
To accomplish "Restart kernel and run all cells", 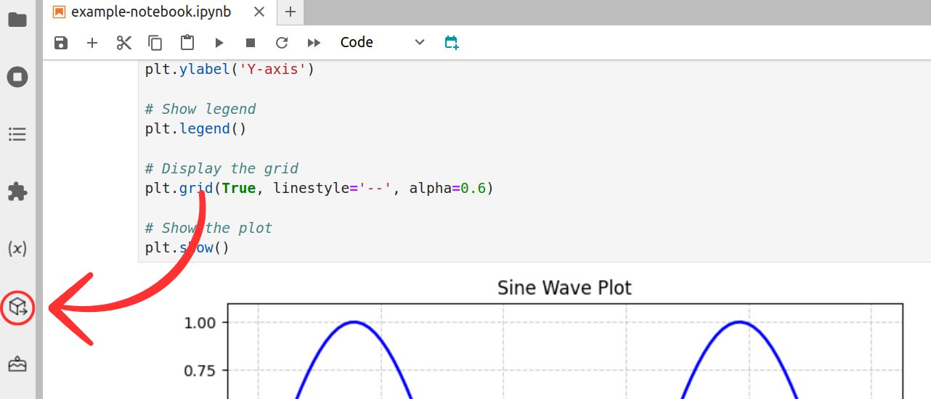I will point(314,43).
